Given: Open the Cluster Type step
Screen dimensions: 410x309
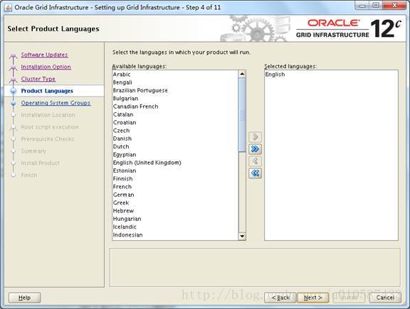Looking at the screenshot, I should pyautogui.click(x=38, y=79).
